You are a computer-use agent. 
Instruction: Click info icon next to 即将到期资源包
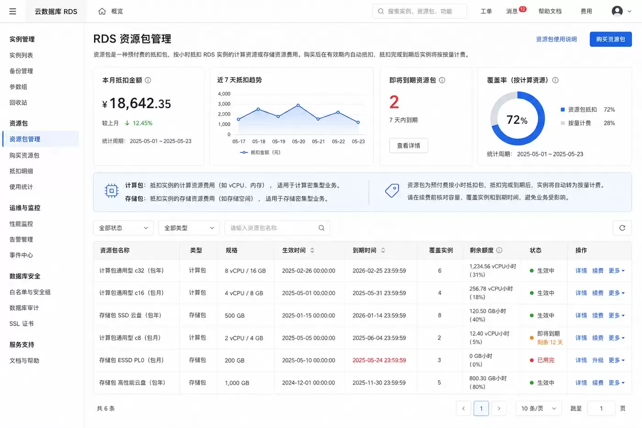[442, 80]
